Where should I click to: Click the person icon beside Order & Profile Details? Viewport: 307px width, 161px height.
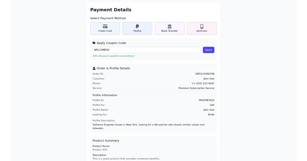tap(94, 68)
